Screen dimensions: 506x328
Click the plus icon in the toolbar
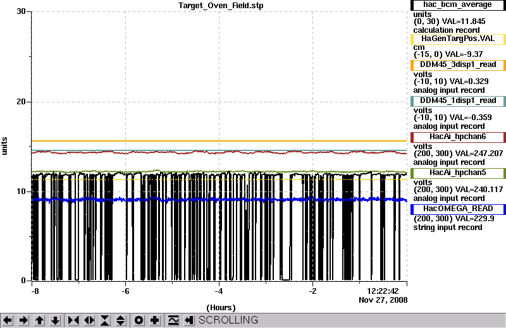(x=154, y=320)
